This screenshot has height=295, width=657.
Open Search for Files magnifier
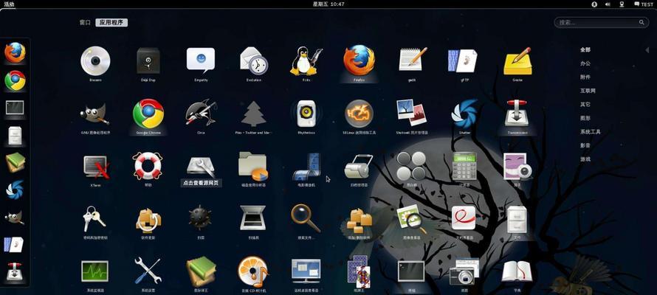306,218
